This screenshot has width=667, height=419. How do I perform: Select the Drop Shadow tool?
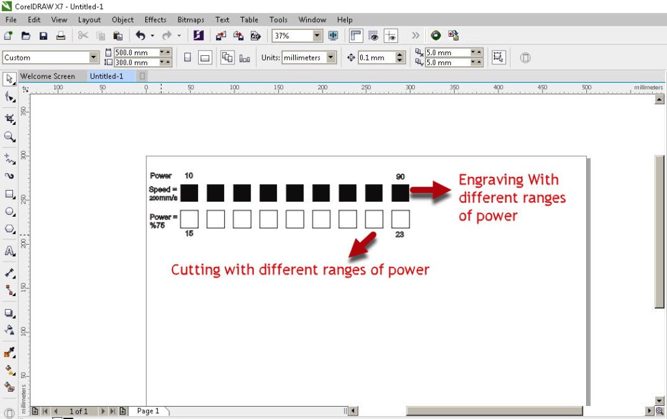point(9,313)
